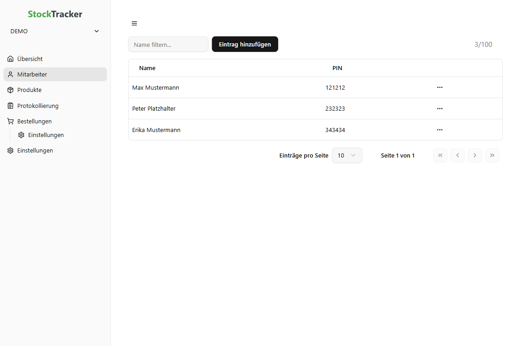Go to the next page

[475, 155]
